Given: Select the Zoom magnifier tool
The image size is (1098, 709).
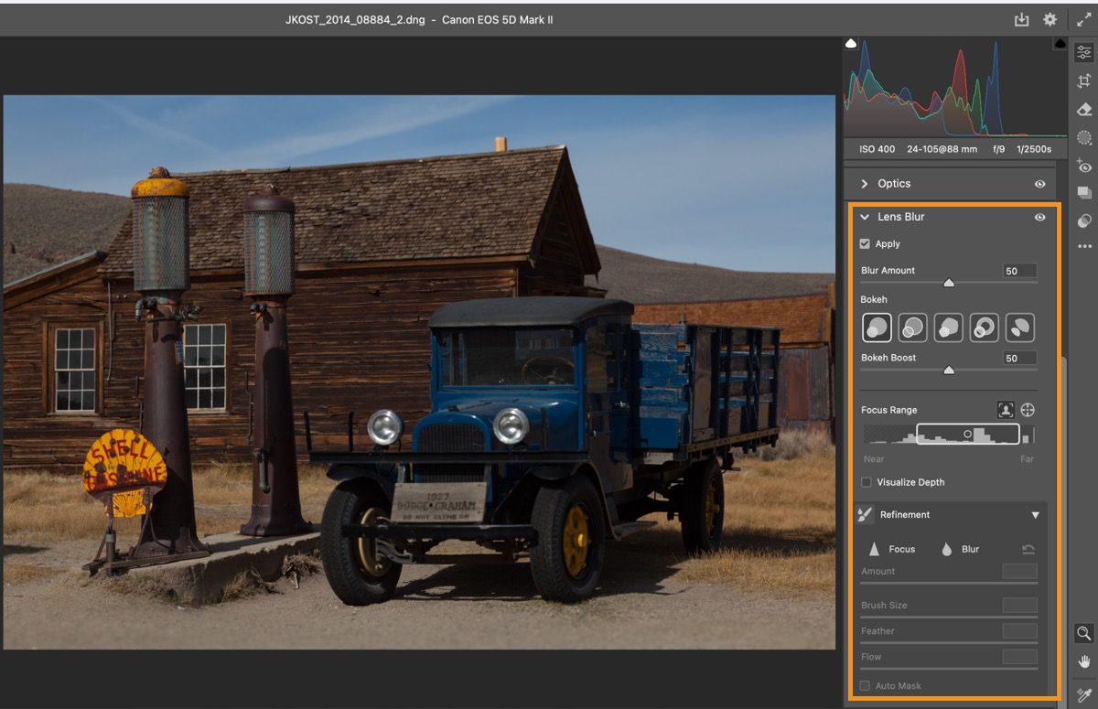Looking at the screenshot, I should pos(1084,633).
